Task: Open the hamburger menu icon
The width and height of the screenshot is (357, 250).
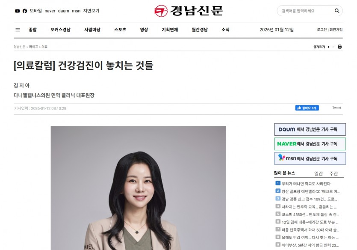Action: 18,30
